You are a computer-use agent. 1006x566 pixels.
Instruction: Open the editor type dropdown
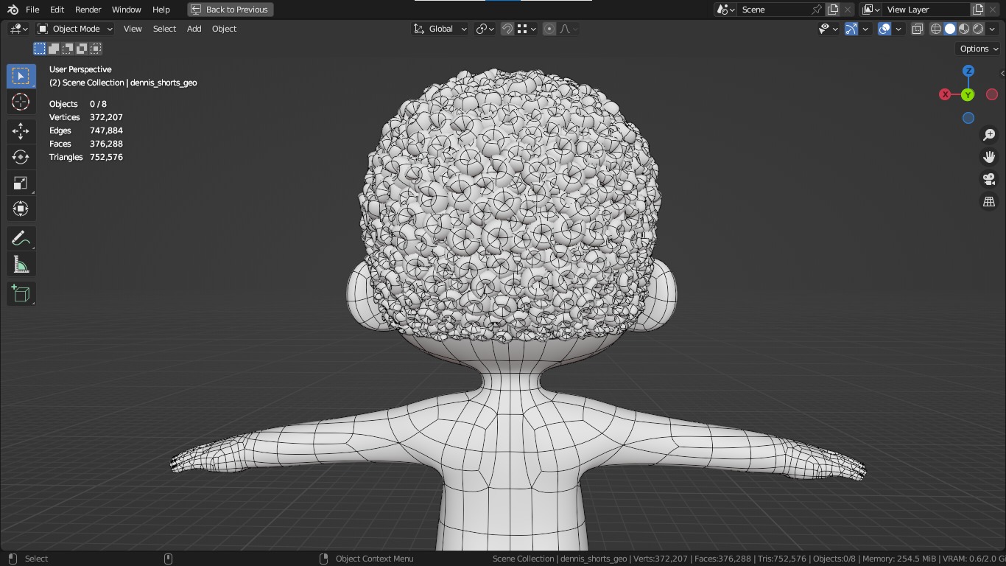click(18, 29)
